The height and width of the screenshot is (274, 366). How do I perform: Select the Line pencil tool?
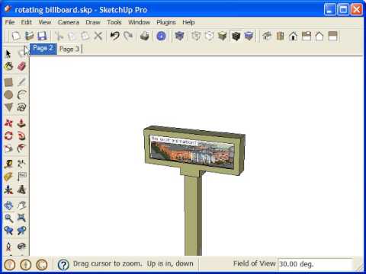(x=22, y=82)
